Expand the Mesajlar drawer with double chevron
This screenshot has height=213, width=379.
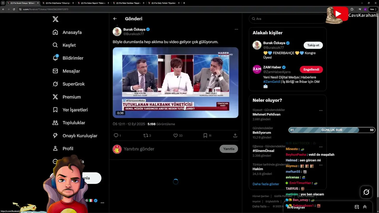point(365,207)
